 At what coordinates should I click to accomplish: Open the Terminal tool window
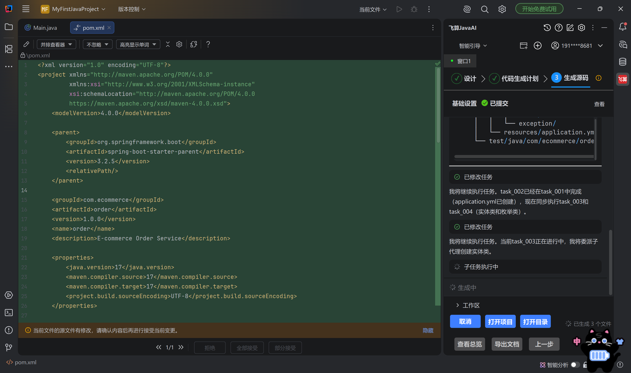coord(8,312)
